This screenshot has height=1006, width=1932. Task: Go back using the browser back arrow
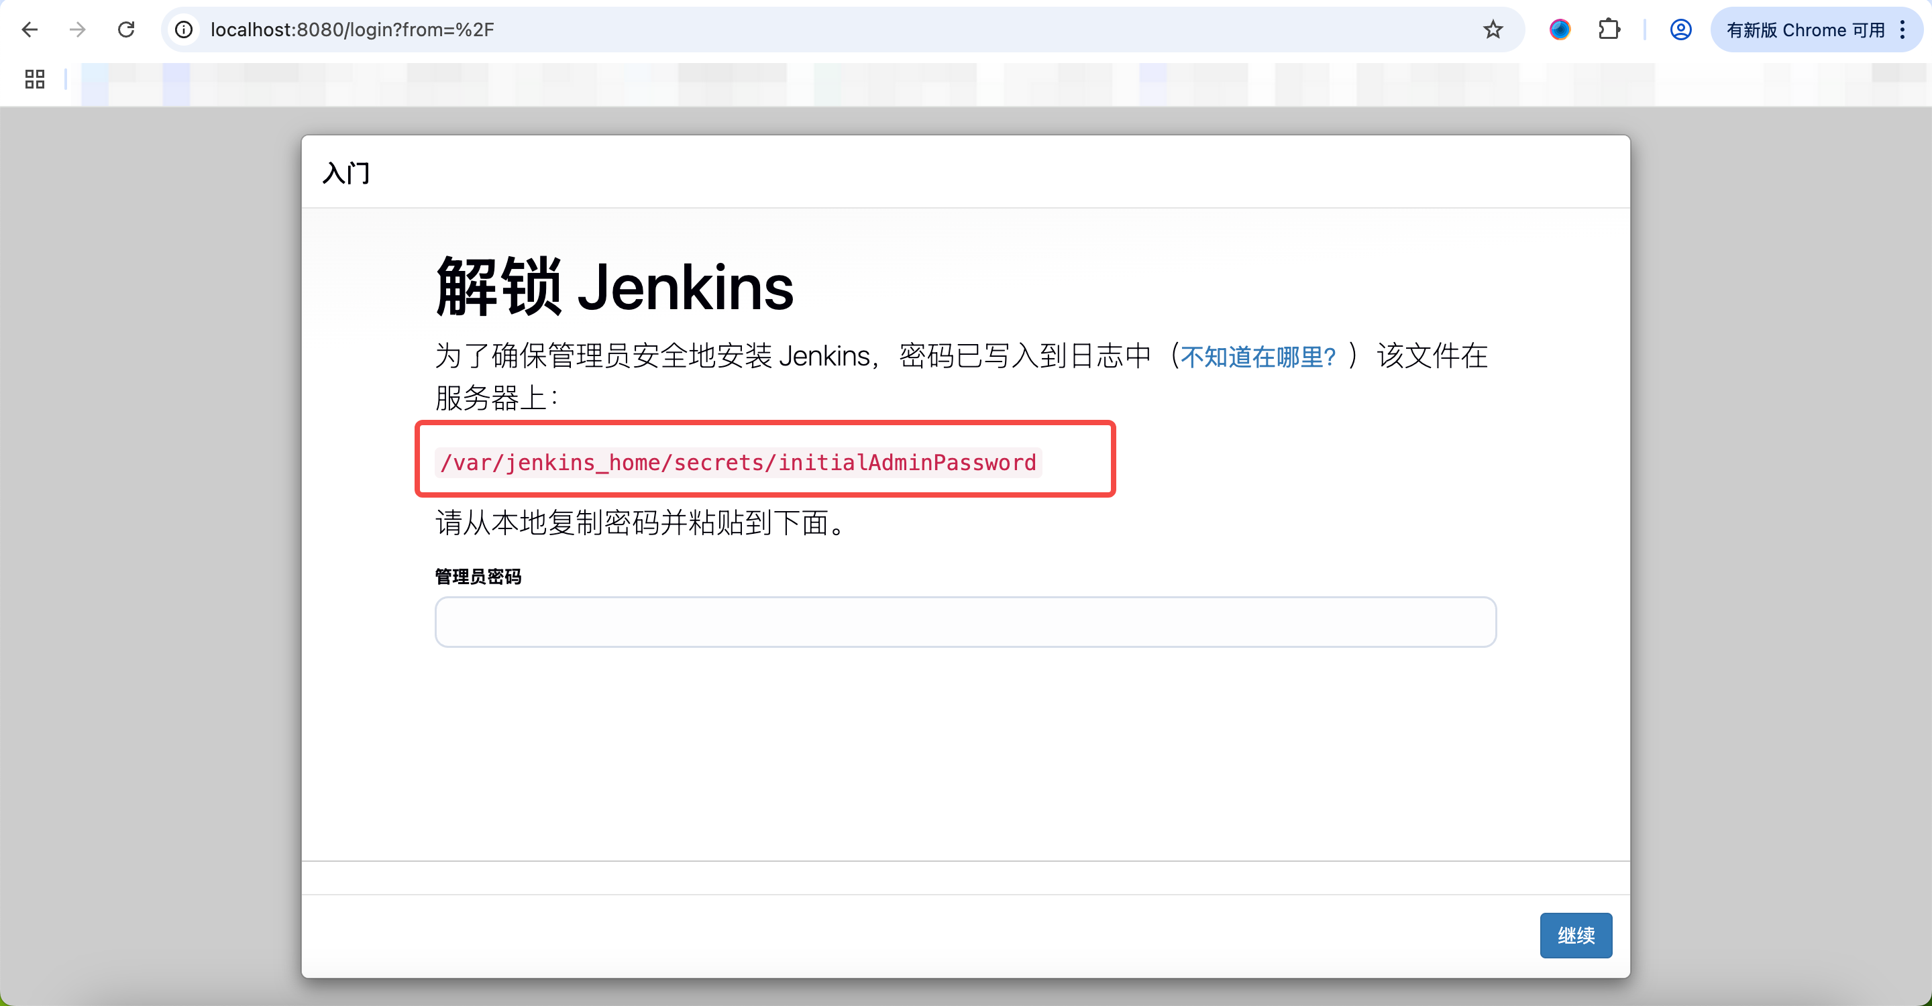pos(30,30)
